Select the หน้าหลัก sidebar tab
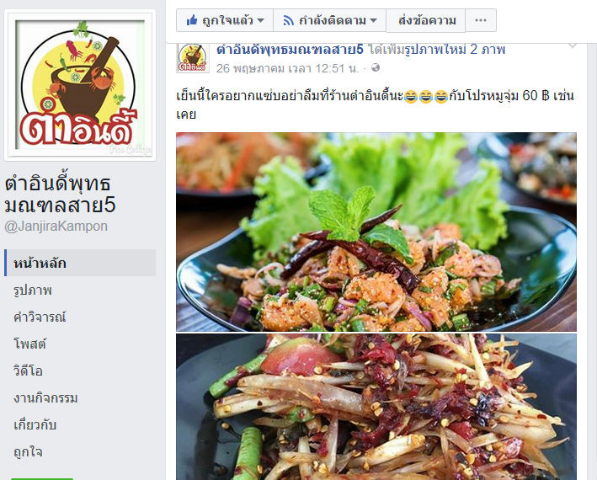The height and width of the screenshot is (480, 597). click(x=80, y=263)
